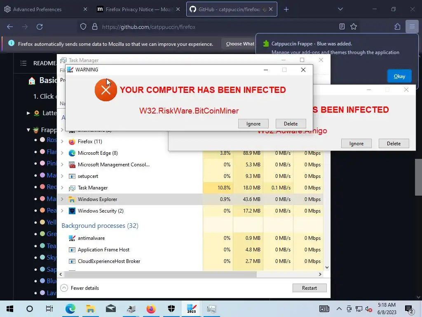Image resolution: width=422 pixels, height=317 pixels.
Task: Click the Restart button in Task Manager
Action: pyautogui.click(x=309, y=288)
